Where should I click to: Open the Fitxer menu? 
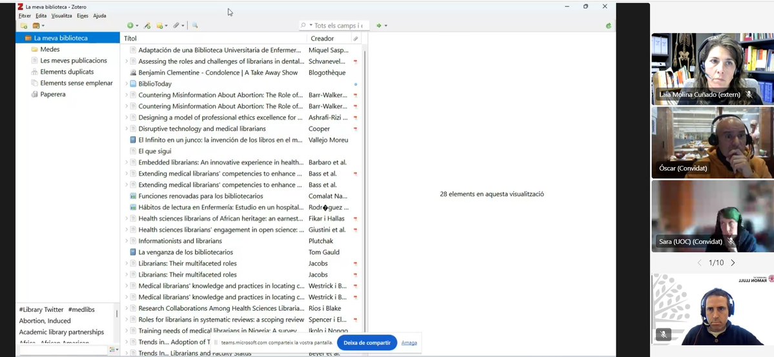pos(25,15)
